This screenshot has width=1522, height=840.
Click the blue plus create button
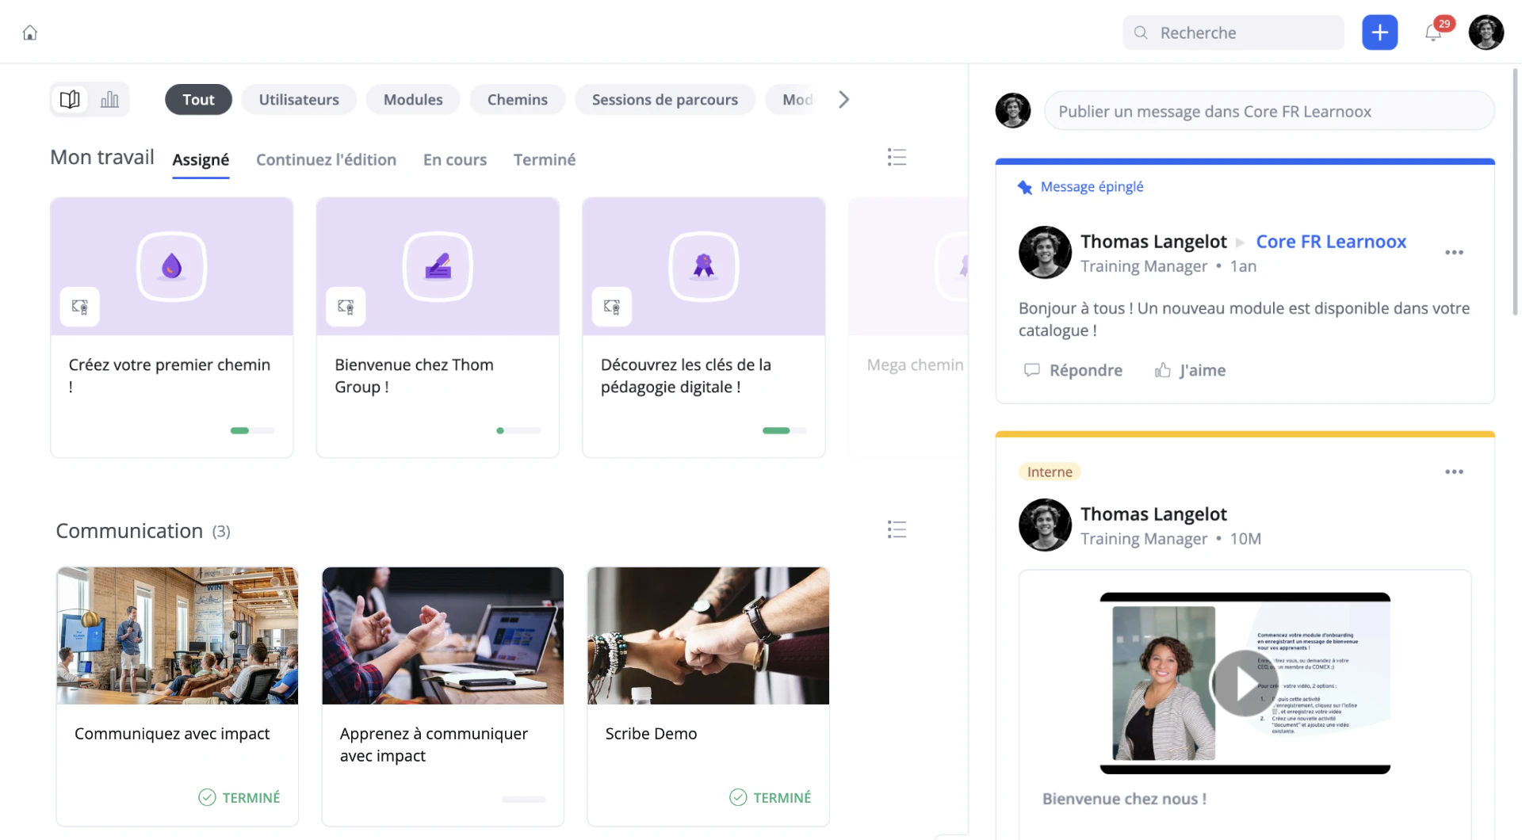(x=1379, y=32)
